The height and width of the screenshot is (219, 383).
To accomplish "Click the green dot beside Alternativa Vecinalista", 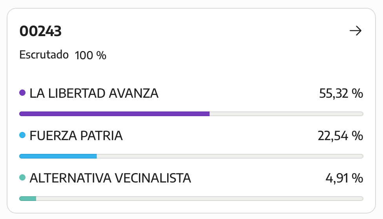I will tap(22, 177).
